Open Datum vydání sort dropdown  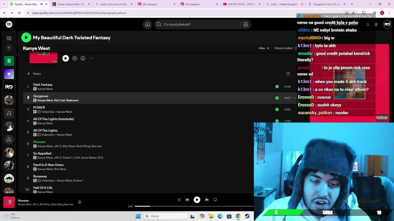pyautogui.click(x=286, y=48)
